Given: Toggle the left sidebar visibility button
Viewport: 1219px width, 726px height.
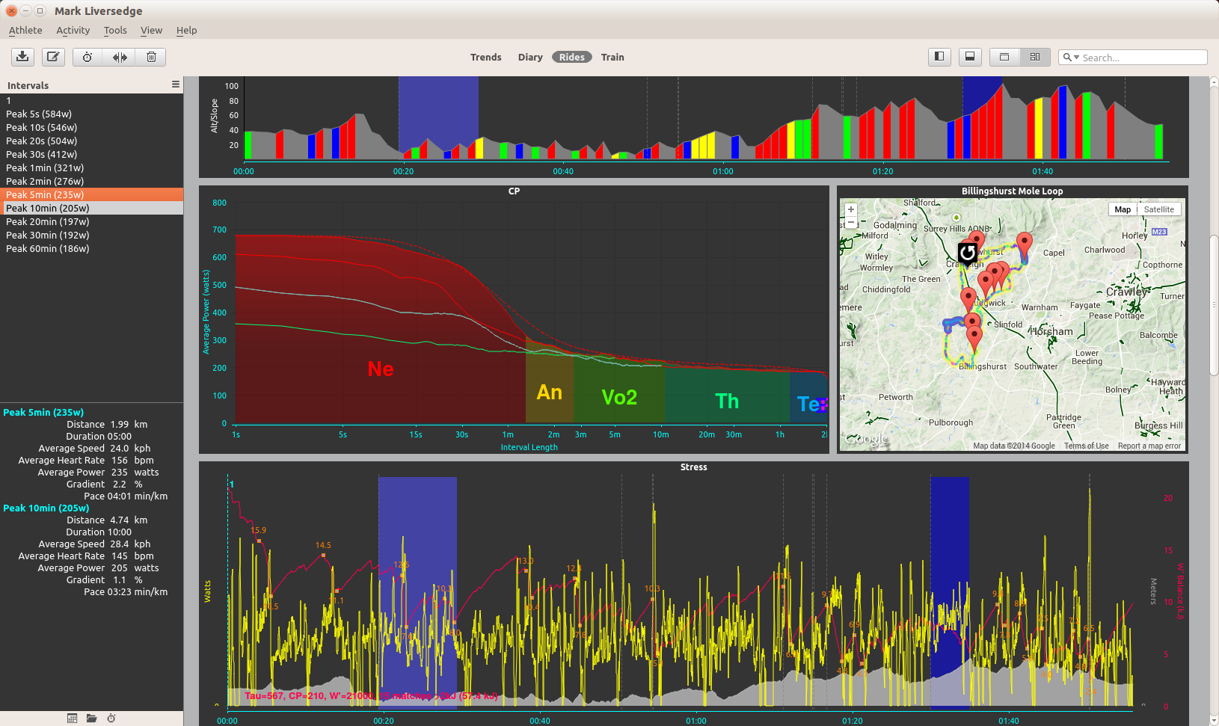Looking at the screenshot, I should pyautogui.click(x=939, y=57).
